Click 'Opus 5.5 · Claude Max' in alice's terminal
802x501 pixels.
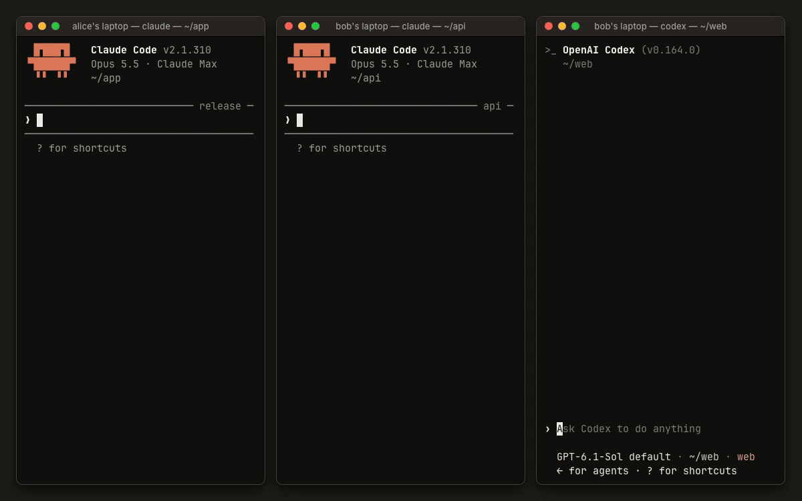point(154,64)
